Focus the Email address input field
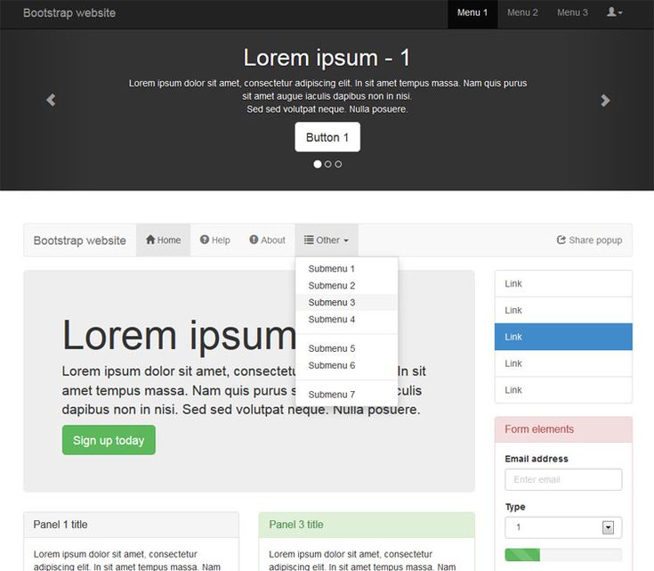The width and height of the screenshot is (654, 571). tap(562, 479)
